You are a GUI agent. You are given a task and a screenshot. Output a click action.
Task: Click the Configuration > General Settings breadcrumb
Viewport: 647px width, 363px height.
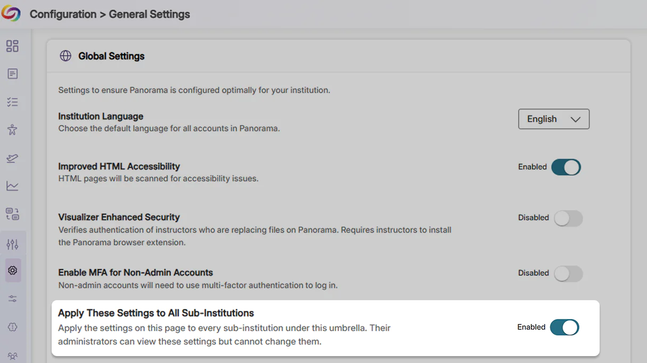(110, 14)
